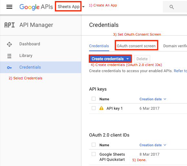Click the search magnifier icon
187x166 pixels.
coord(171,7)
